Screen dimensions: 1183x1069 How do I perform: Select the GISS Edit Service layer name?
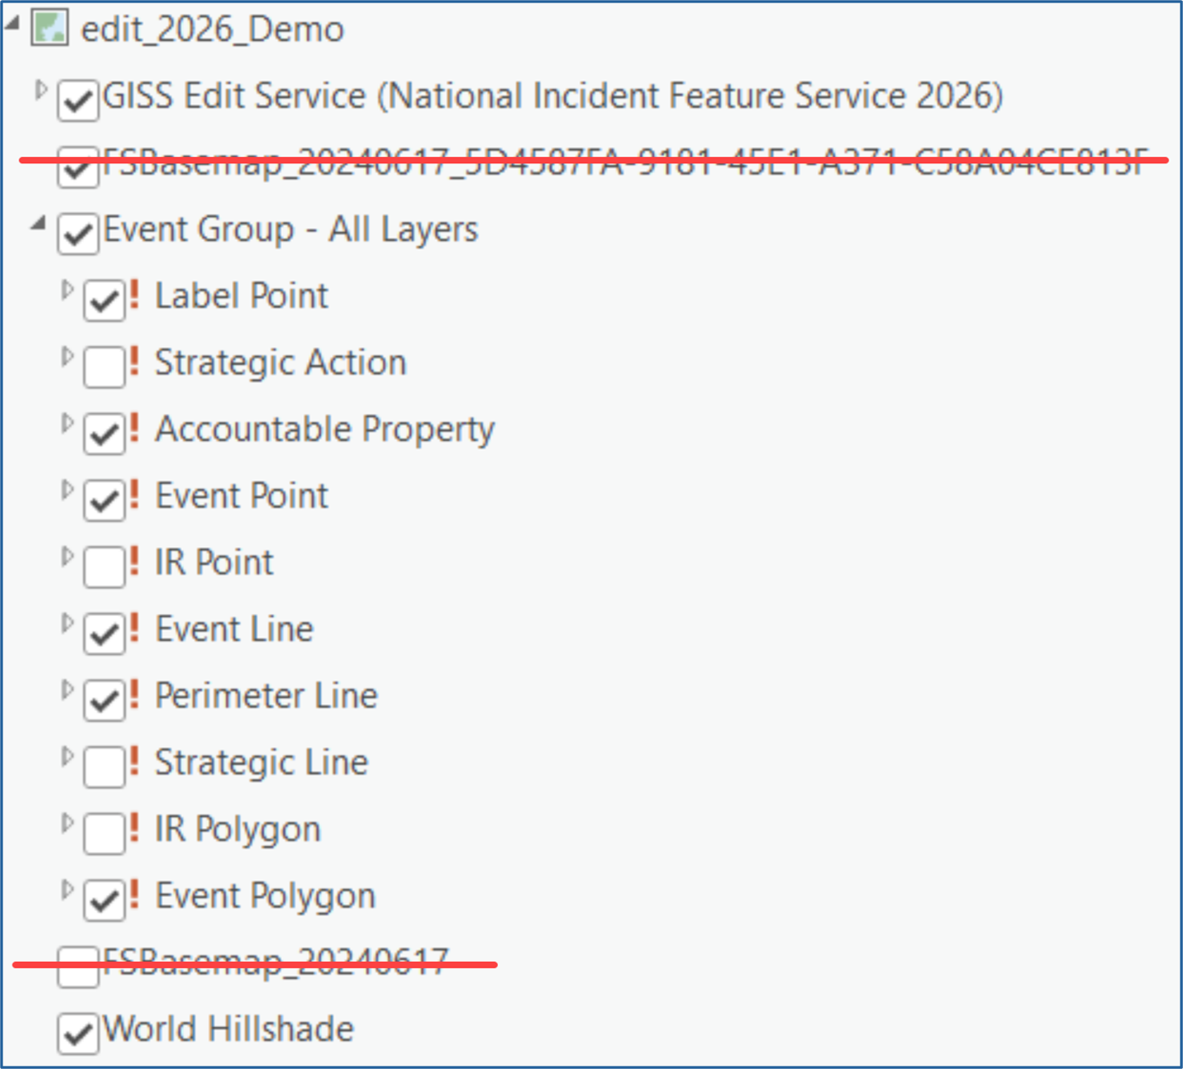(x=552, y=96)
